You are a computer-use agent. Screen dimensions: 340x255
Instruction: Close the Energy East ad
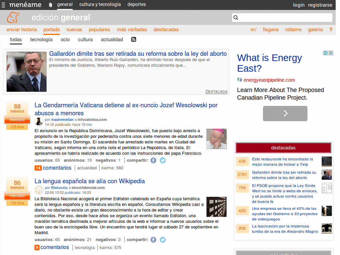coord(331,53)
